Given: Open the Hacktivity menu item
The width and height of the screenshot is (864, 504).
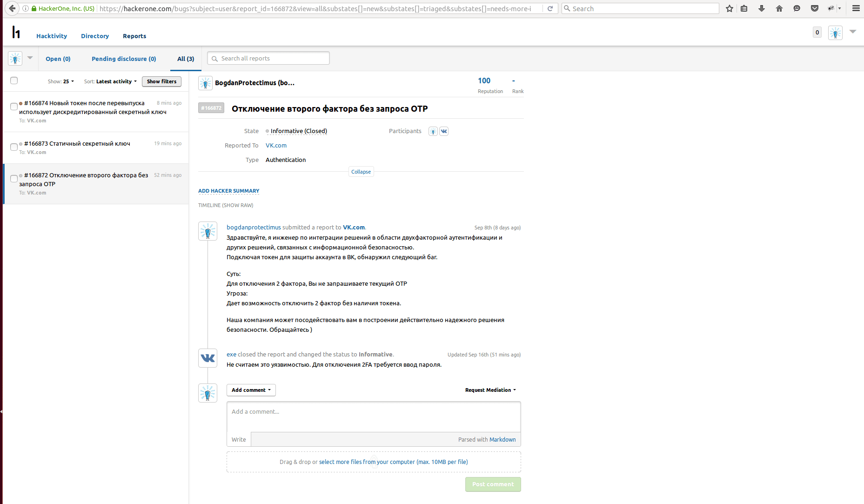Looking at the screenshot, I should click(52, 36).
